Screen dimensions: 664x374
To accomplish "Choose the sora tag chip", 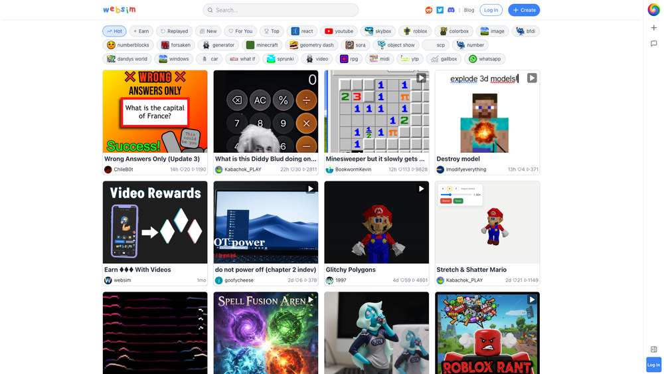I will click(355, 45).
